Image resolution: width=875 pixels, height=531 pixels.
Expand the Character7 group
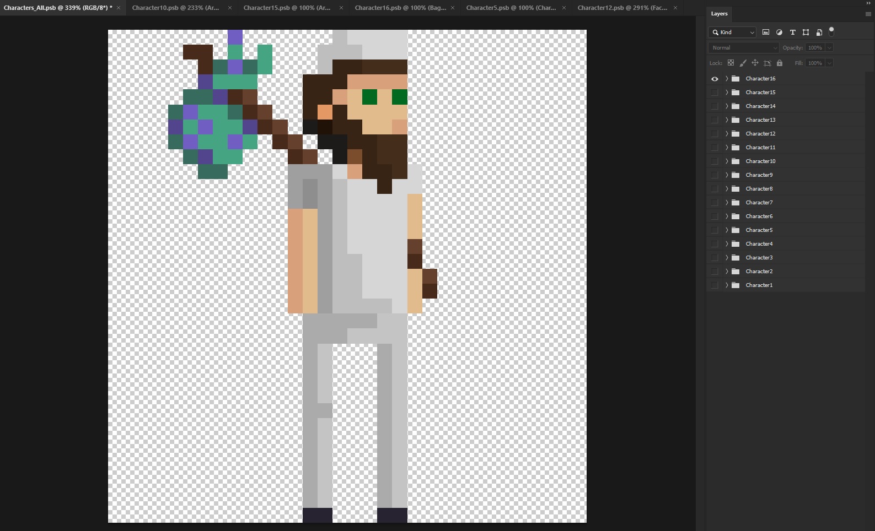tap(727, 203)
